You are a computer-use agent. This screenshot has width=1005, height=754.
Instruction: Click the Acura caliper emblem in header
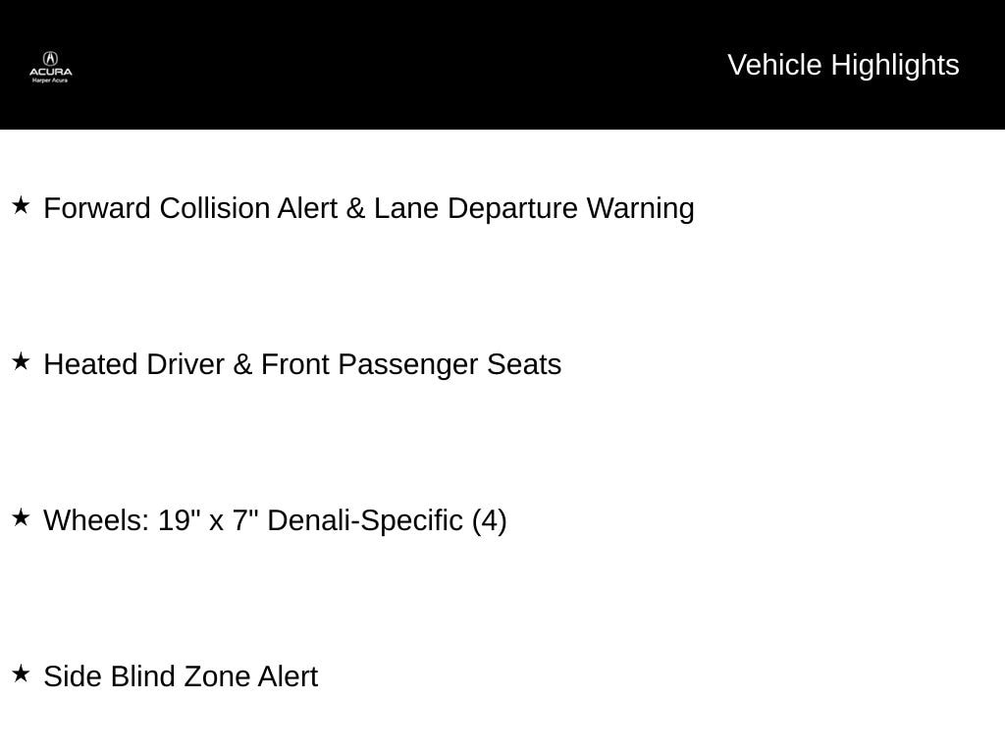[50, 58]
